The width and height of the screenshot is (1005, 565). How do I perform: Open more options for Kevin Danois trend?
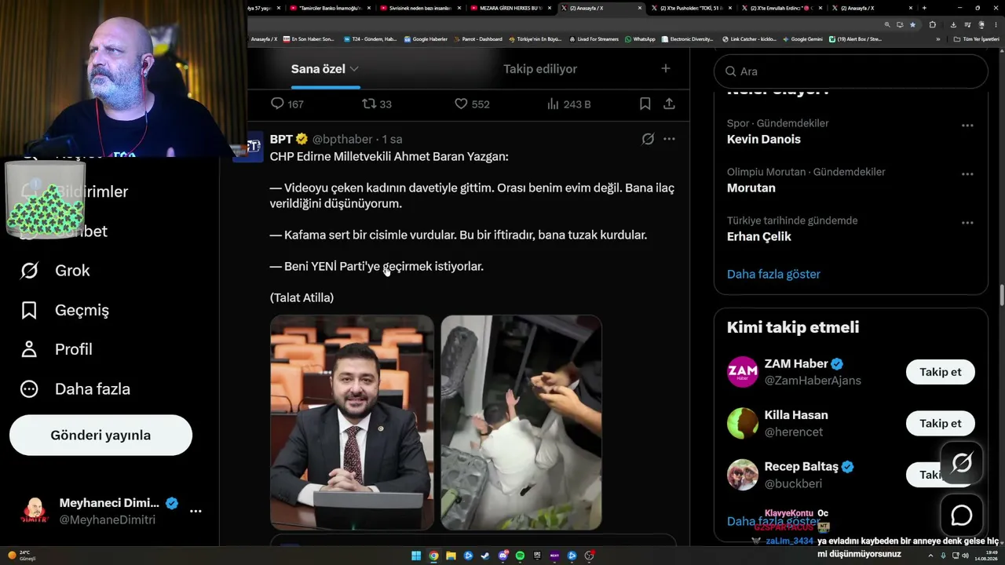967,126
